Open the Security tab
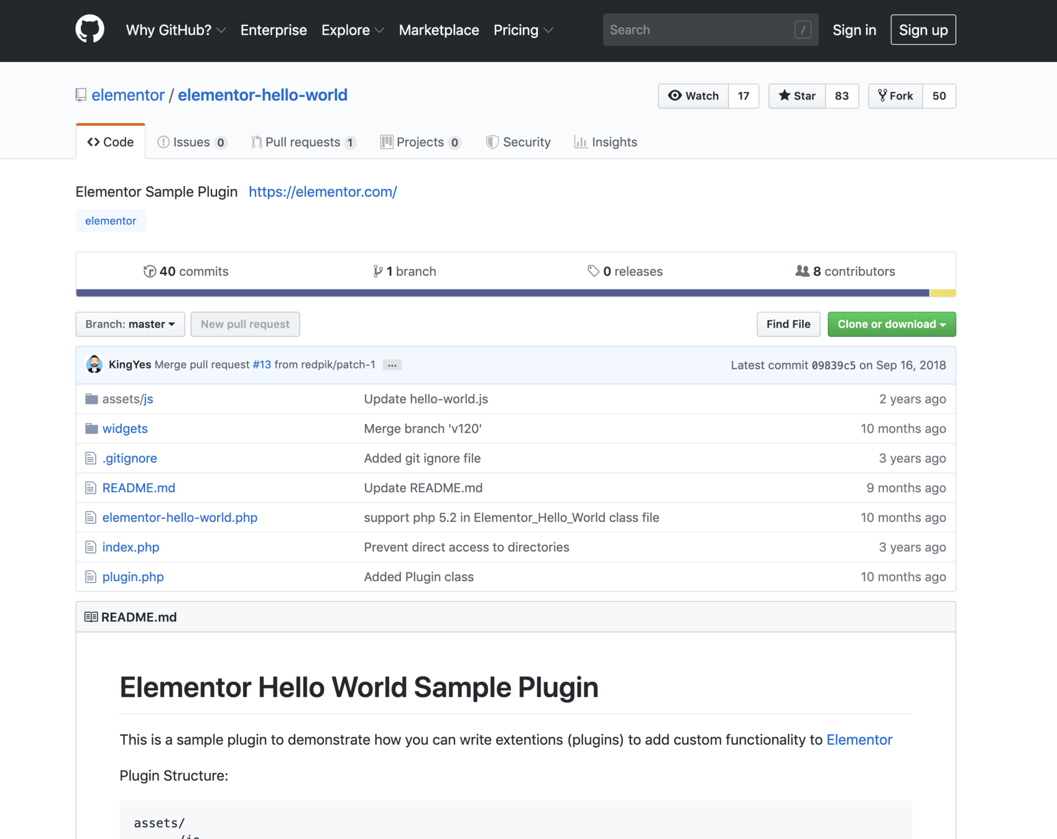 pyautogui.click(x=519, y=142)
